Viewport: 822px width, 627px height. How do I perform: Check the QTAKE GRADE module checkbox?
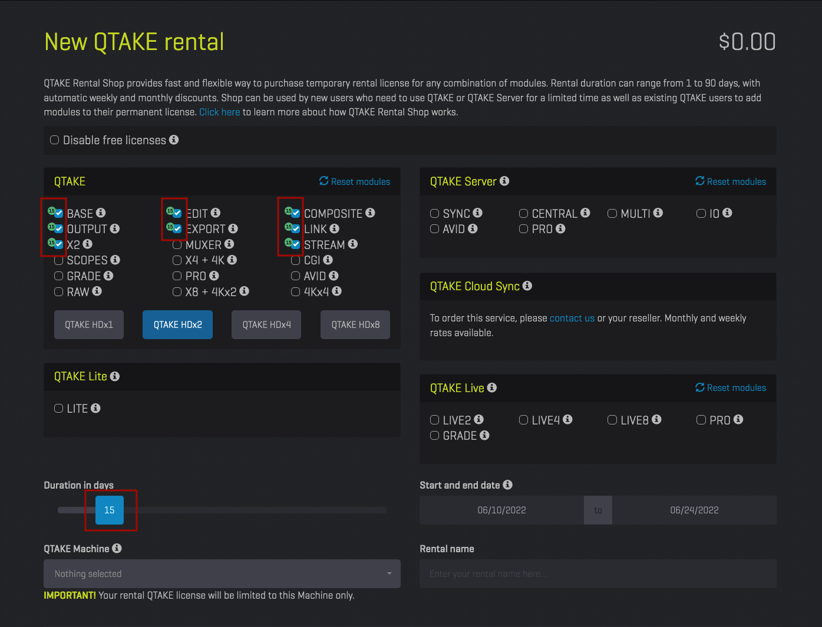(x=58, y=276)
